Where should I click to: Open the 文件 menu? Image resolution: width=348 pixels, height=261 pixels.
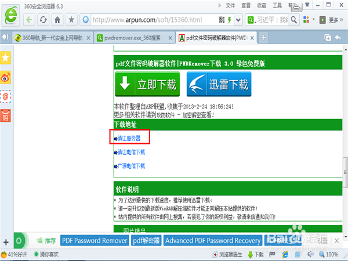[230, 6]
